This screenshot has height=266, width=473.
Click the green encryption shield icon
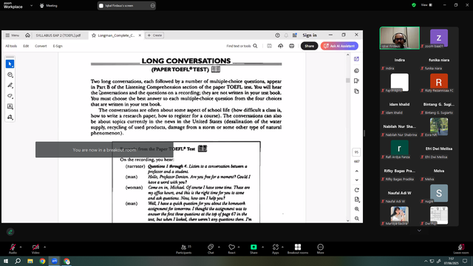point(414,5)
